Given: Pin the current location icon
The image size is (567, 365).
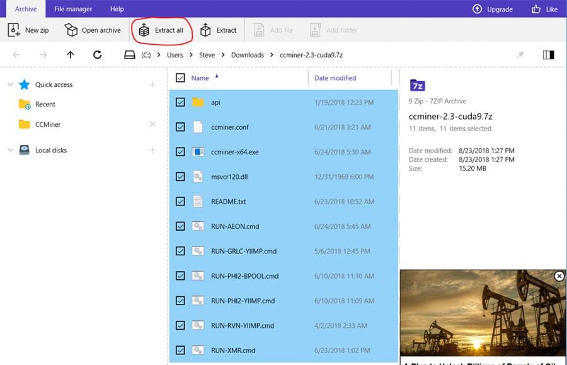Looking at the screenshot, I should [x=520, y=55].
